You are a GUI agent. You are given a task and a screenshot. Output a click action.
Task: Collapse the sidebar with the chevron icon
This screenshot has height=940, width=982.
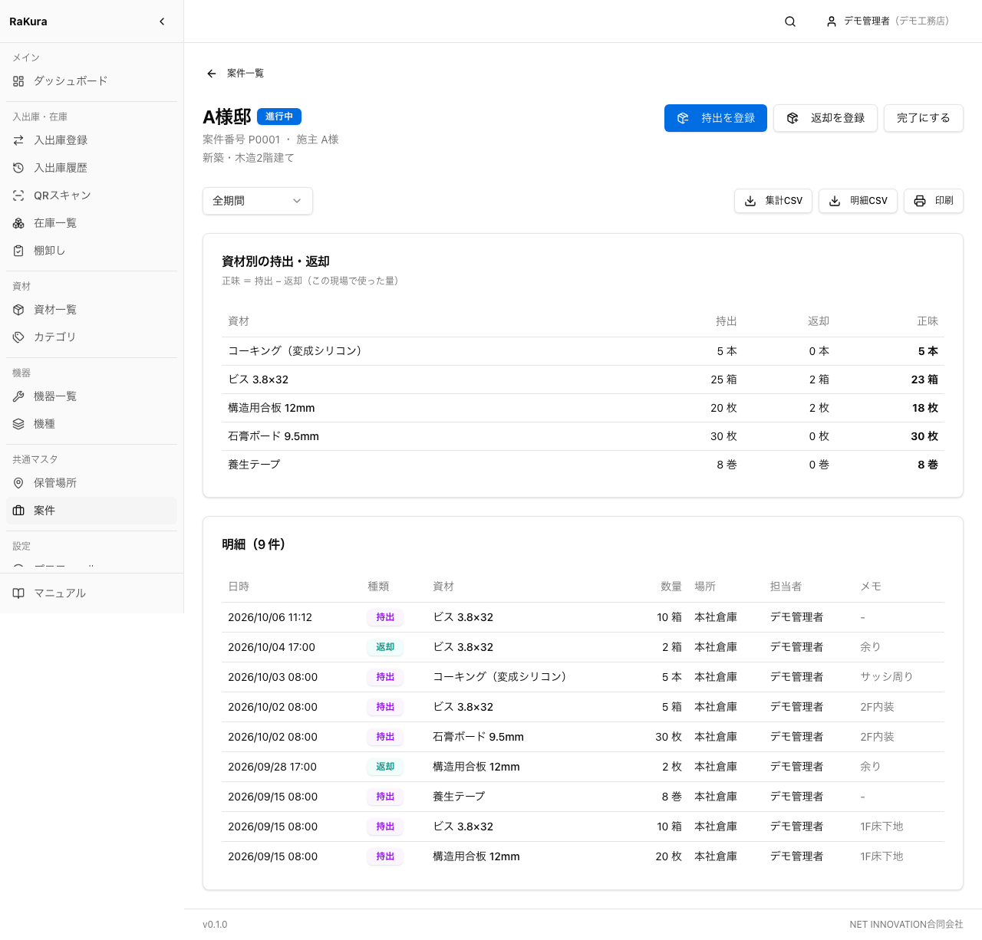point(162,21)
